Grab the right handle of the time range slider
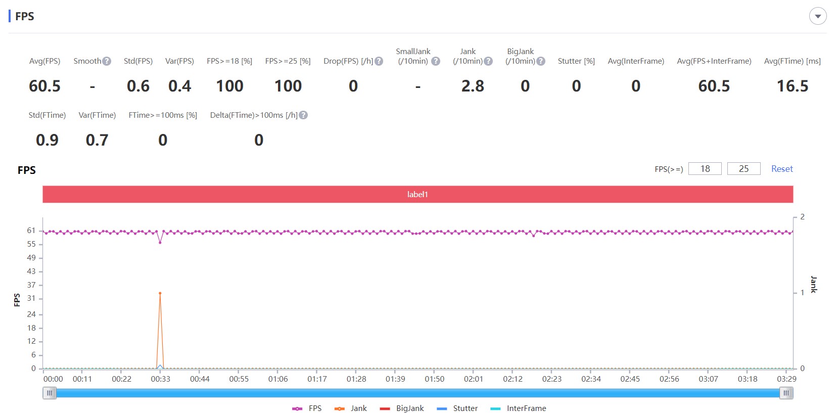The image size is (837, 413). pos(786,393)
